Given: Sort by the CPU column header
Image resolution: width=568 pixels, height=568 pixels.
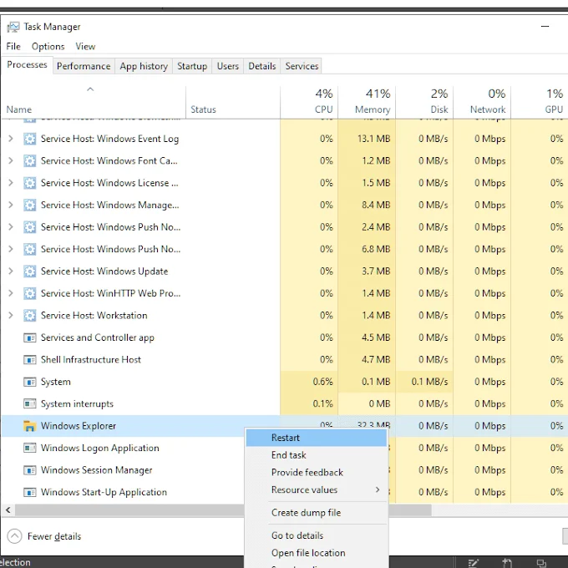Looking at the screenshot, I should click(309, 102).
